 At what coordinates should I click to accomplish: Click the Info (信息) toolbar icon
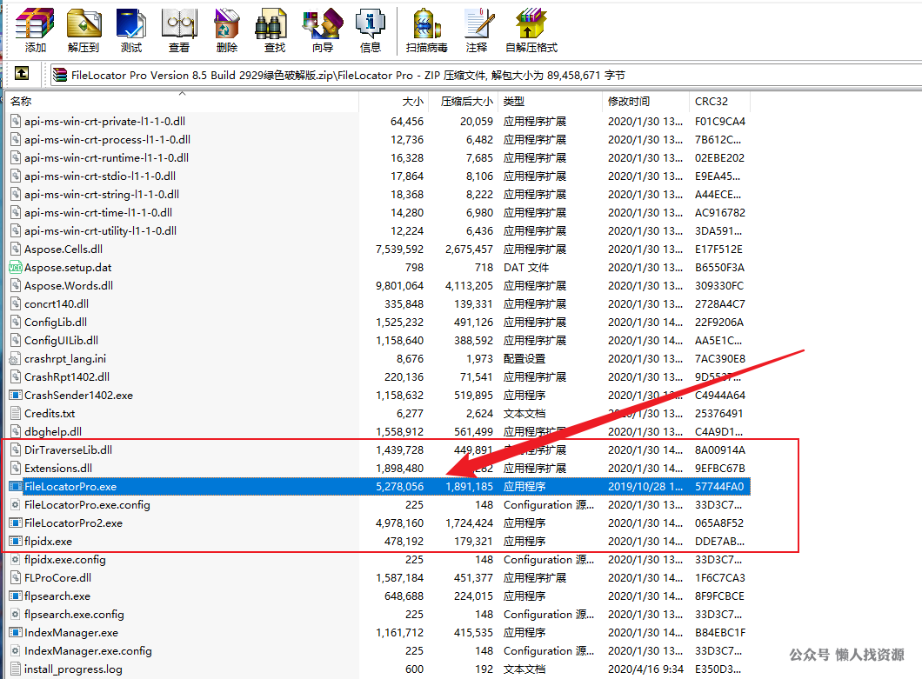(x=371, y=30)
